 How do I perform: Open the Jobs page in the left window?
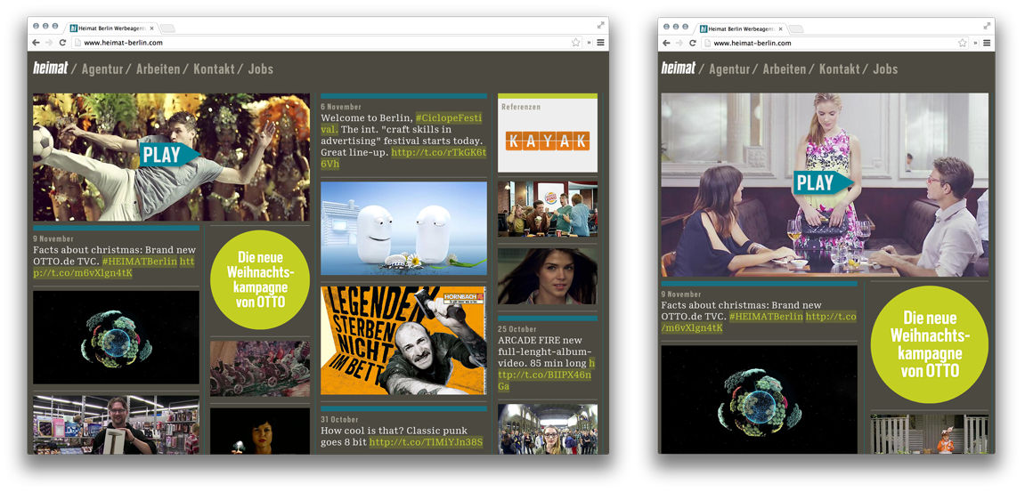260,69
